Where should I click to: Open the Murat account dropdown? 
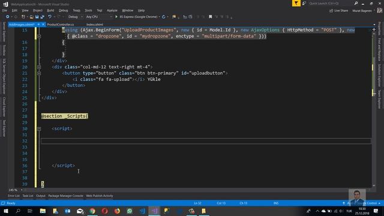pos(364,11)
